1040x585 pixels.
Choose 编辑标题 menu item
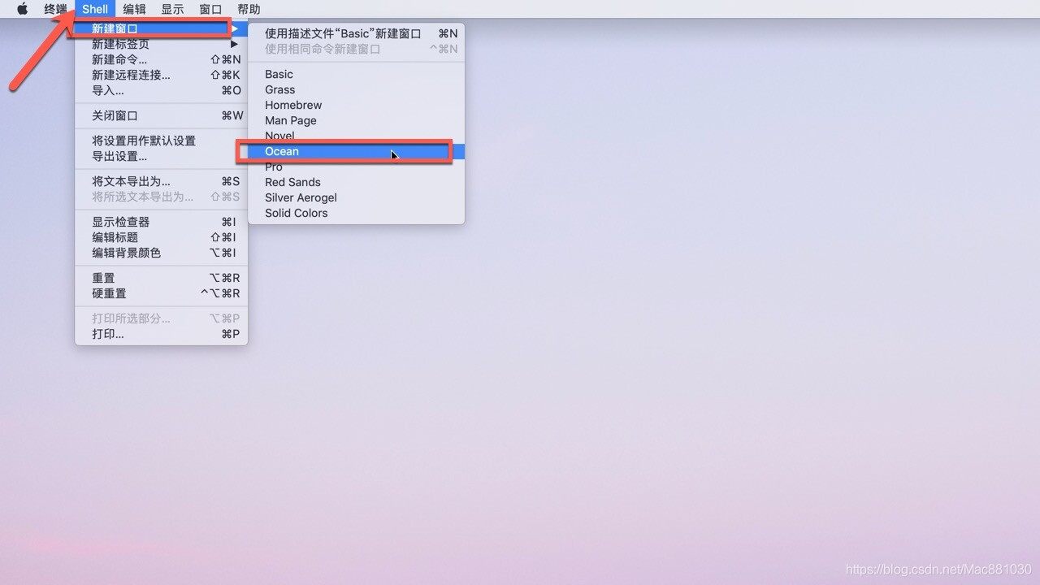(x=161, y=237)
